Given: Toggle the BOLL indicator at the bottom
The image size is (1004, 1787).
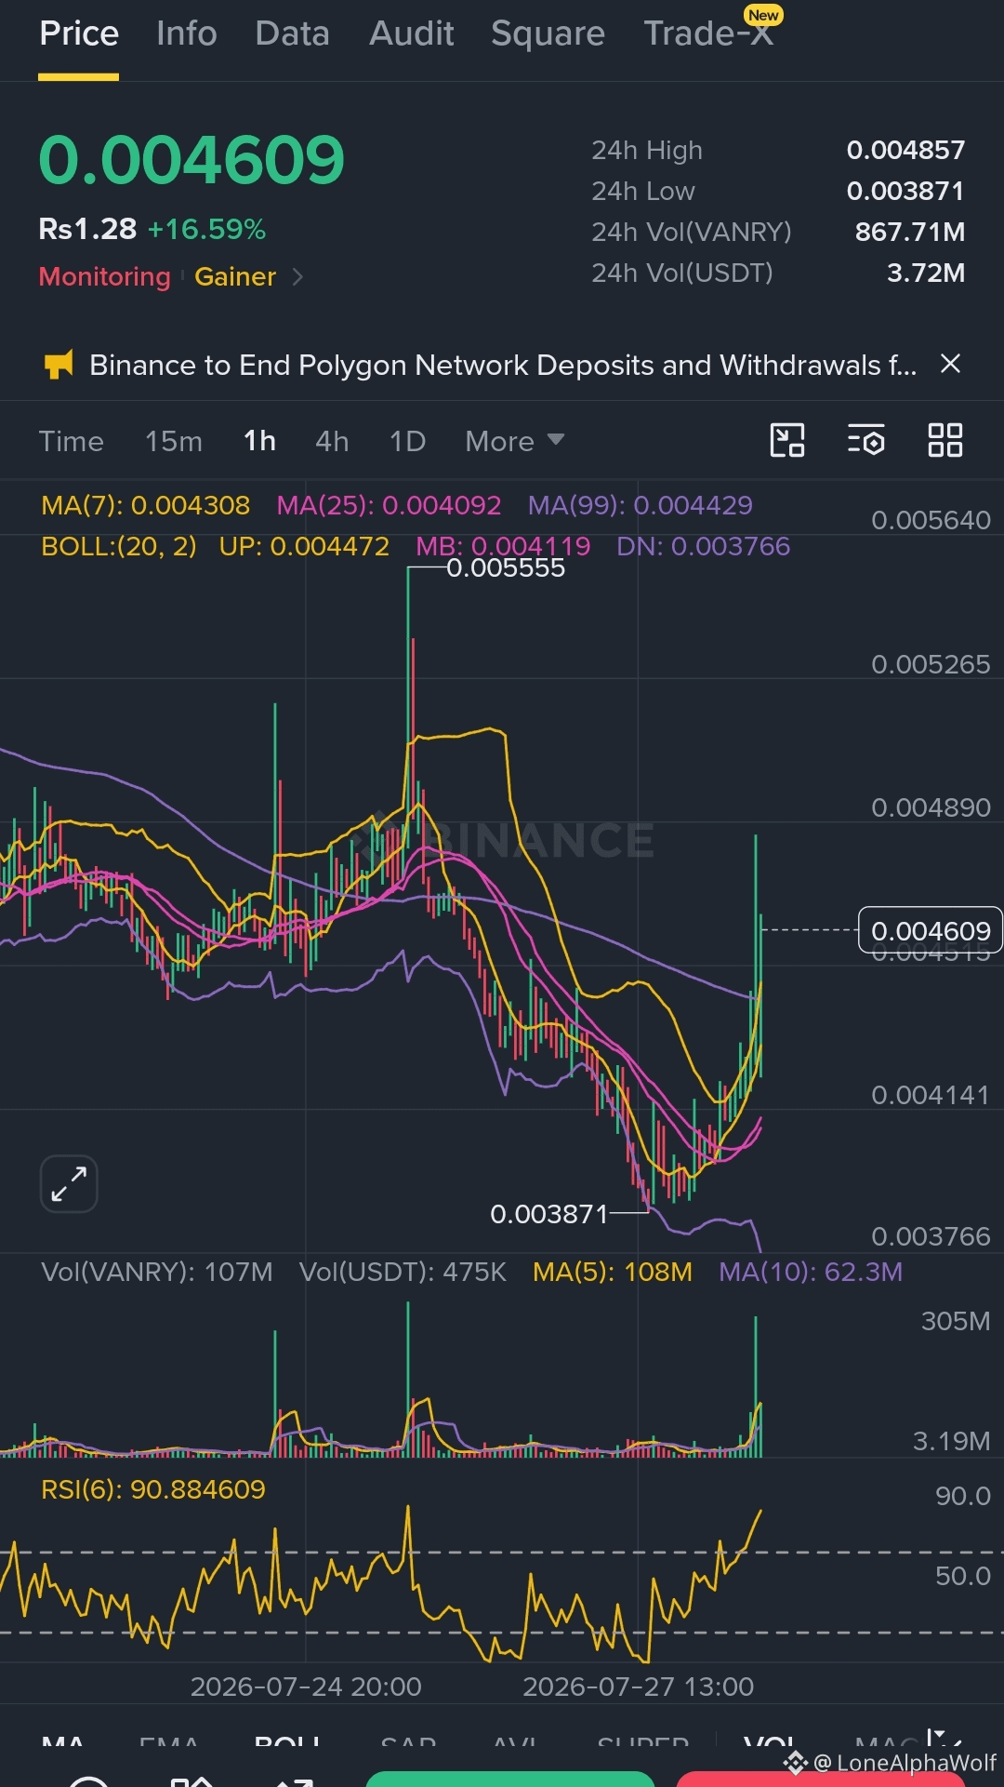Looking at the screenshot, I should coord(287,1743).
